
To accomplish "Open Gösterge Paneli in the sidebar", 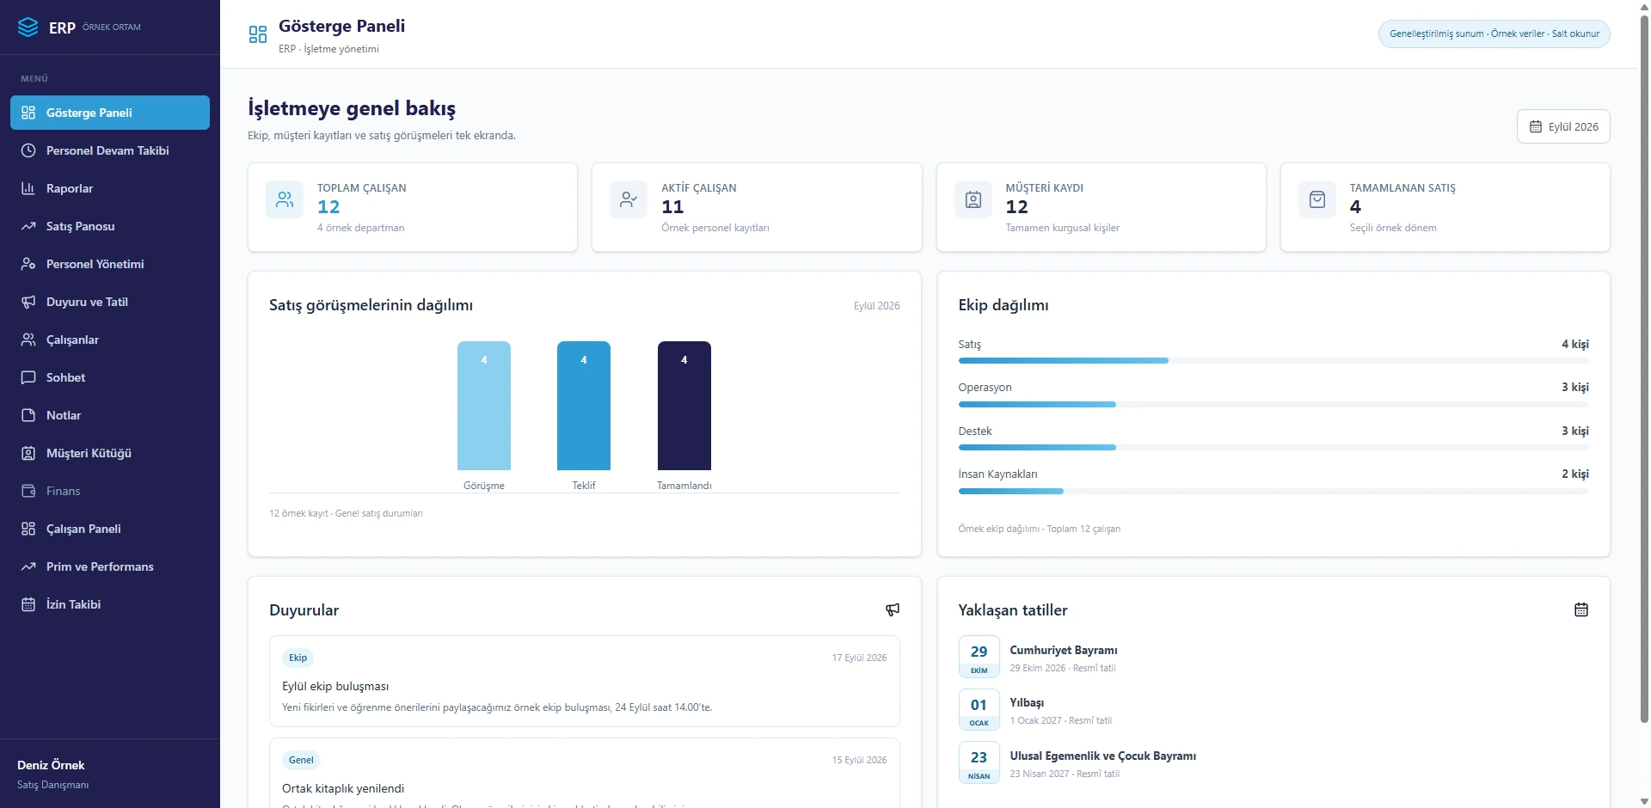I will (110, 113).
